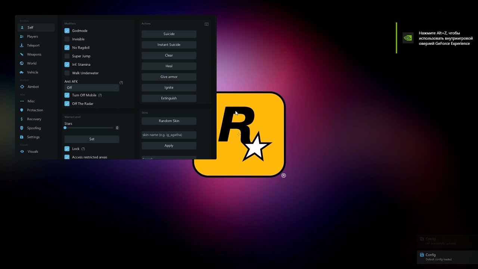This screenshot has width=478, height=269.
Task: Click the 'Skins' section heading
Action: pyautogui.click(x=145, y=113)
